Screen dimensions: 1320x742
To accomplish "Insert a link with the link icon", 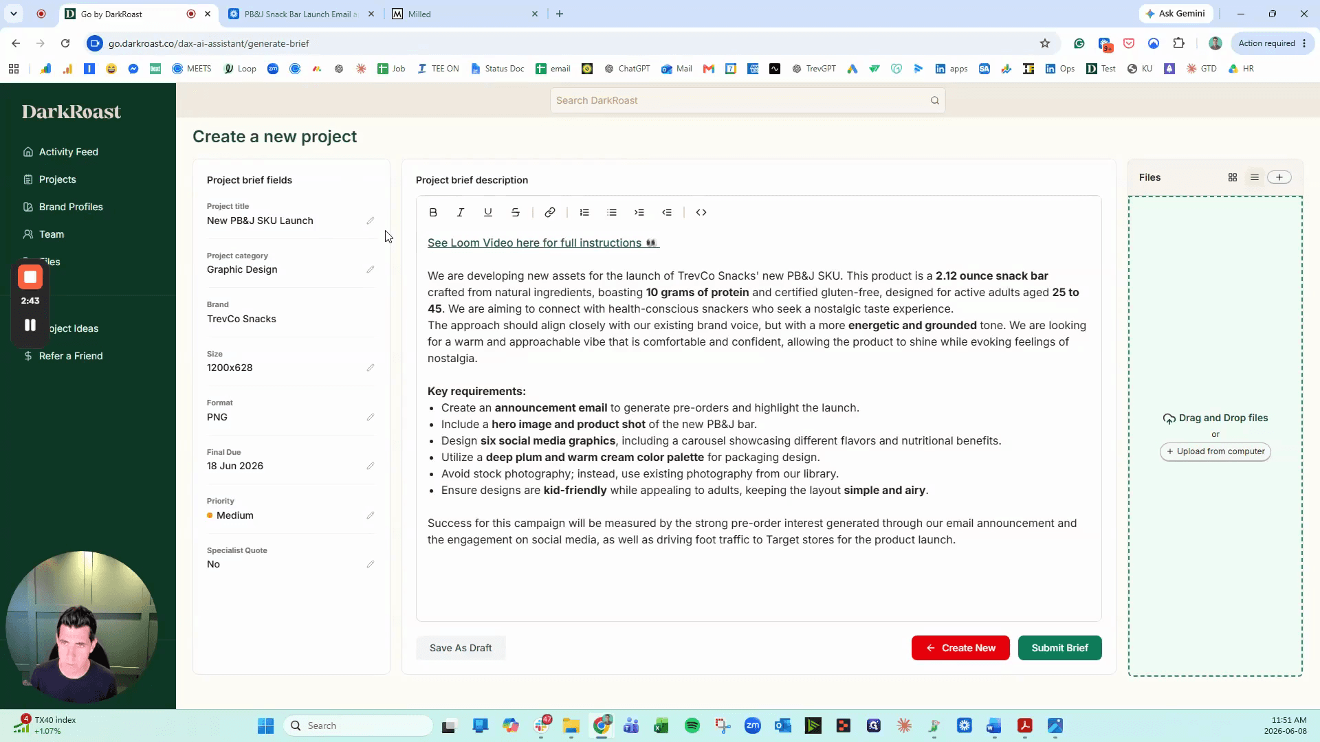I will [550, 212].
